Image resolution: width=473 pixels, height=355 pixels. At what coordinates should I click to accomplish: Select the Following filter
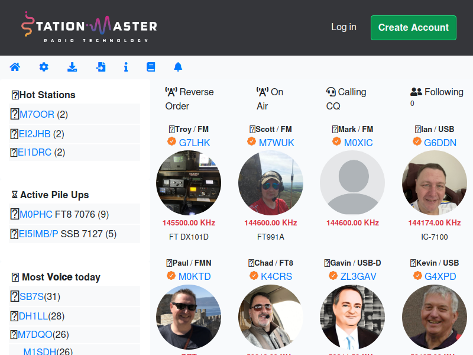tap(437, 96)
